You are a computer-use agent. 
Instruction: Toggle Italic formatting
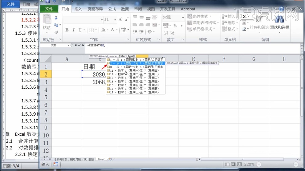coord(73,30)
